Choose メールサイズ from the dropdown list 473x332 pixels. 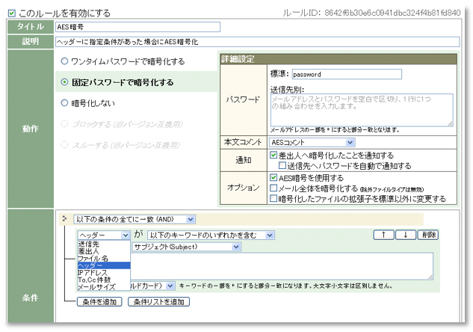coord(104,287)
